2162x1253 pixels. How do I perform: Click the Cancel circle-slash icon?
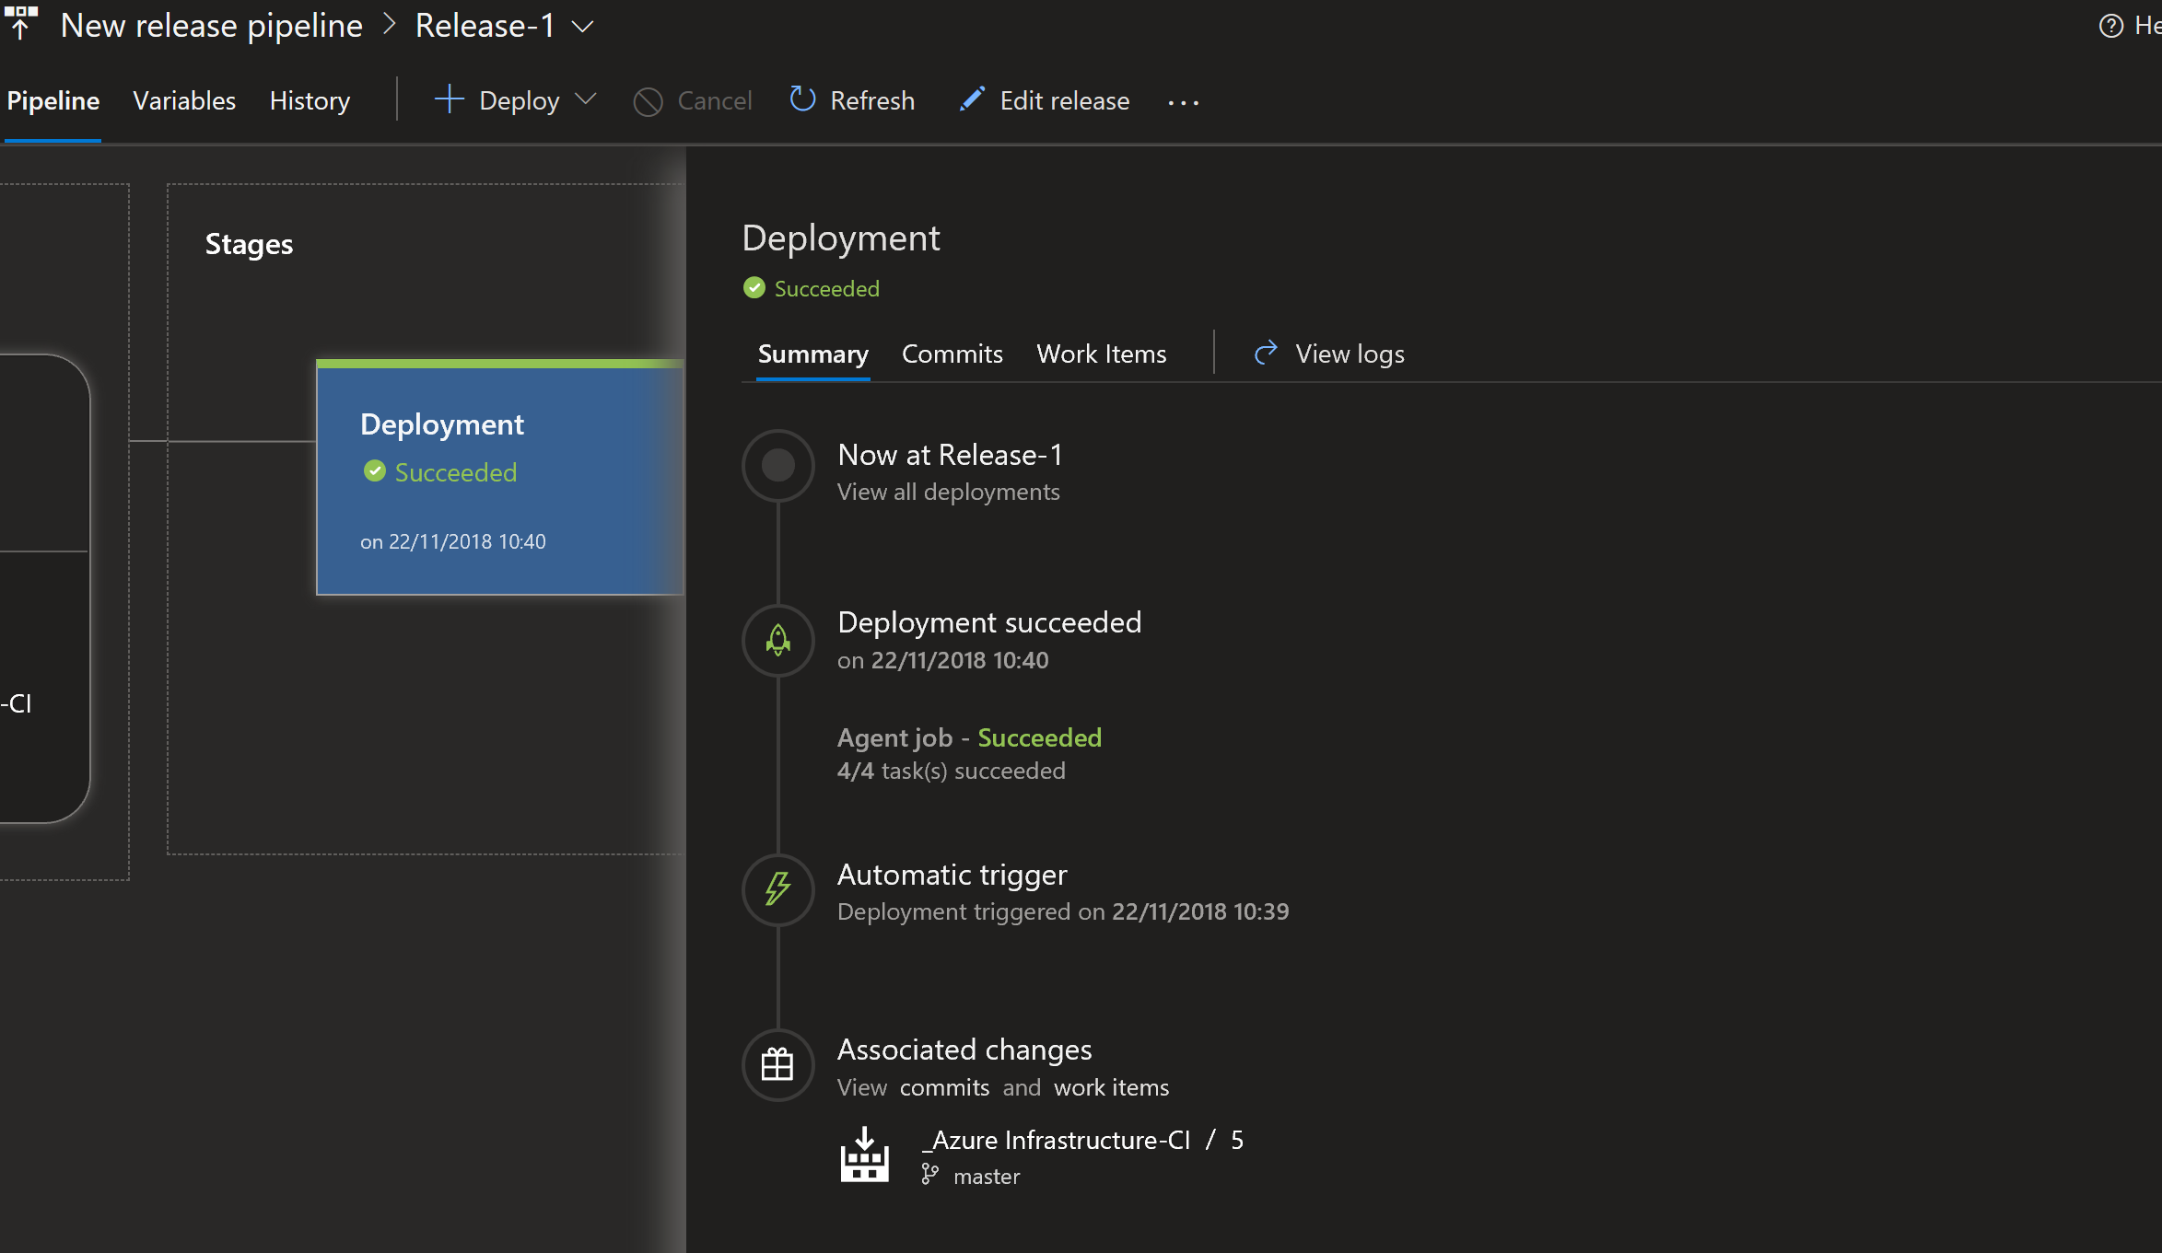click(x=649, y=101)
